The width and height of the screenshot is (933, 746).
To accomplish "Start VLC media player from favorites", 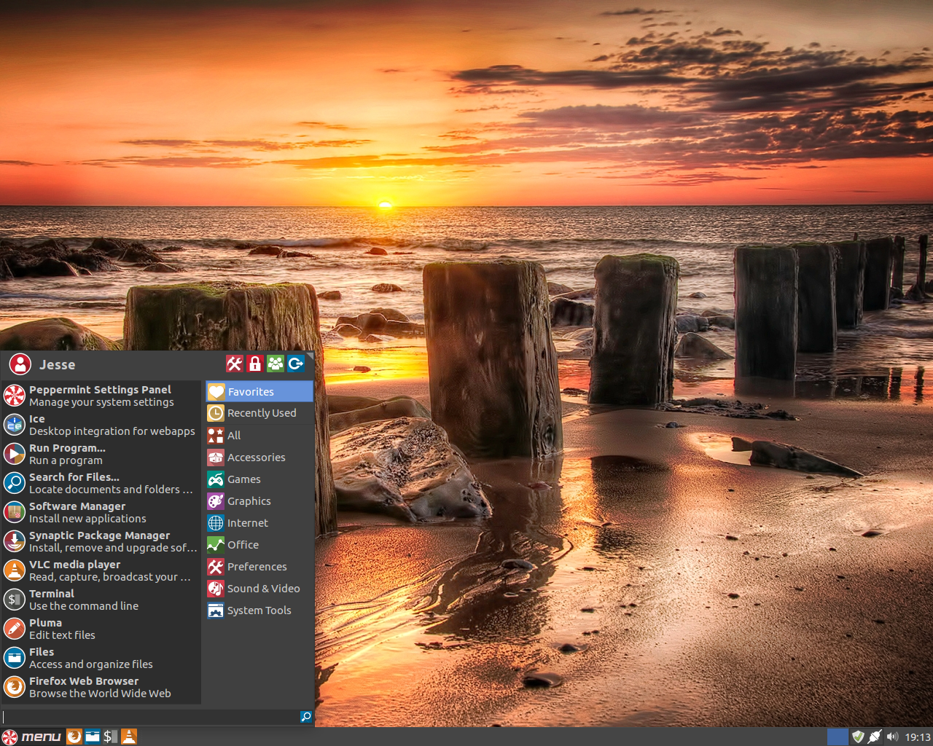I will coord(101,570).
